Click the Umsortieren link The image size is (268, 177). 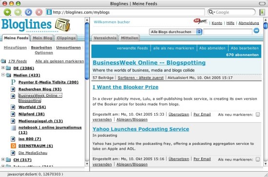click(68, 48)
